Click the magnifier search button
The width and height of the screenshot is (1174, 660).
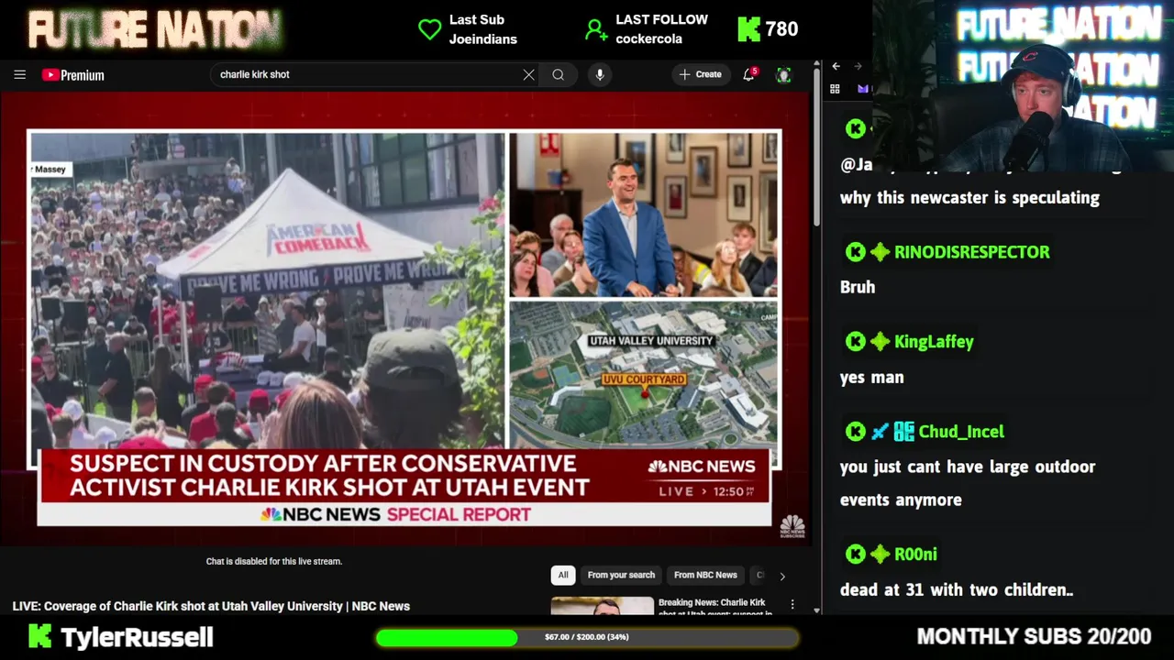coord(558,75)
